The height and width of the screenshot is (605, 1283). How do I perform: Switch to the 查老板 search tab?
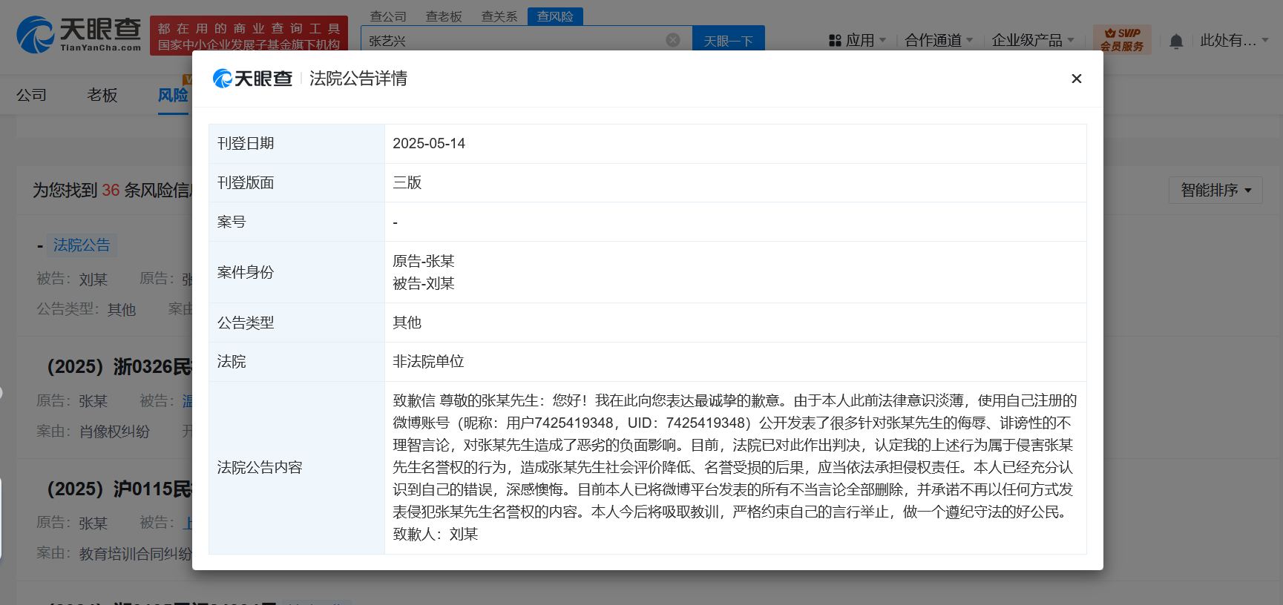point(444,16)
